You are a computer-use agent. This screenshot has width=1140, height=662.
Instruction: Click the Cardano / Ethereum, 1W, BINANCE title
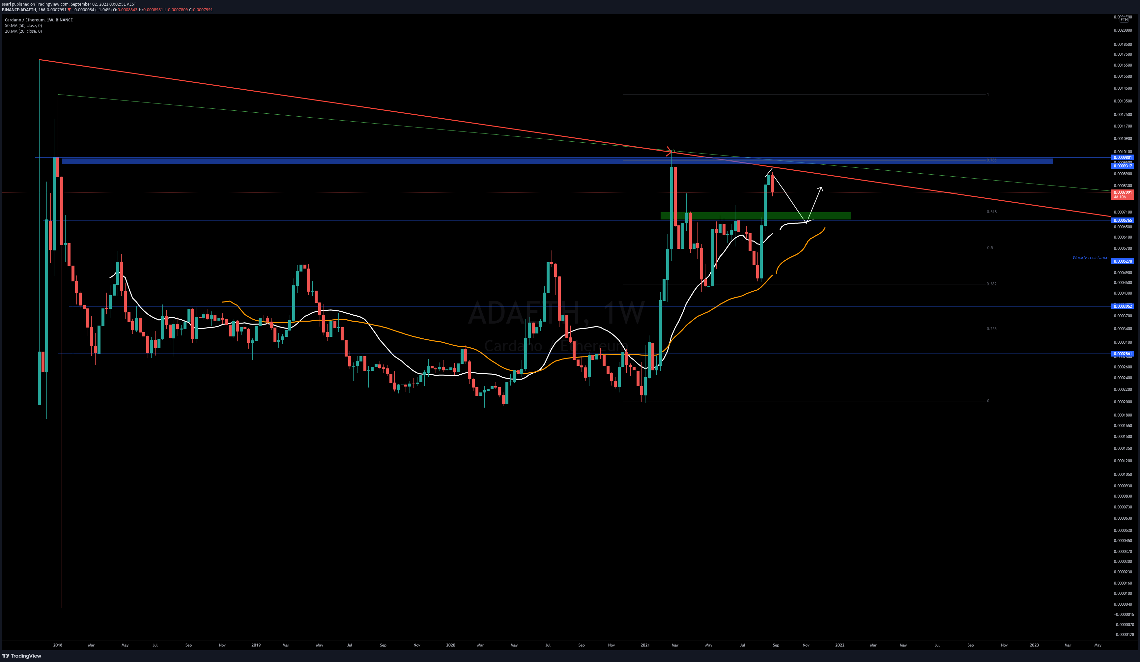coord(39,20)
